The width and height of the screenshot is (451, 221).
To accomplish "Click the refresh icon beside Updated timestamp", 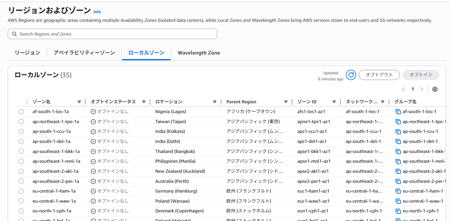I will coord(351,75).
